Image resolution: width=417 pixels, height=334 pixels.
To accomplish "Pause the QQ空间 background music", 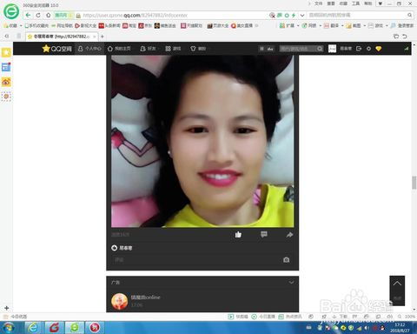I will click(261, 49).
